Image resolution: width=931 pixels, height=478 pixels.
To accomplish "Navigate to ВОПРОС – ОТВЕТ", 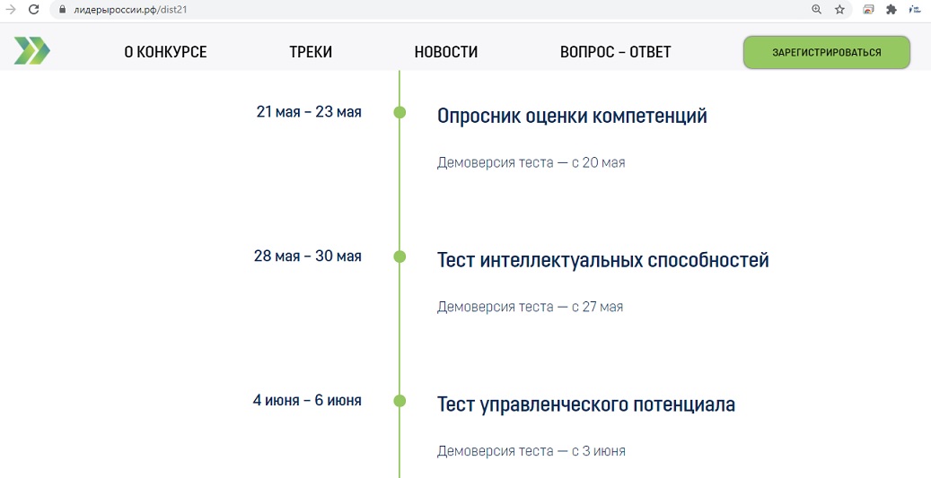I will point(615,52).
